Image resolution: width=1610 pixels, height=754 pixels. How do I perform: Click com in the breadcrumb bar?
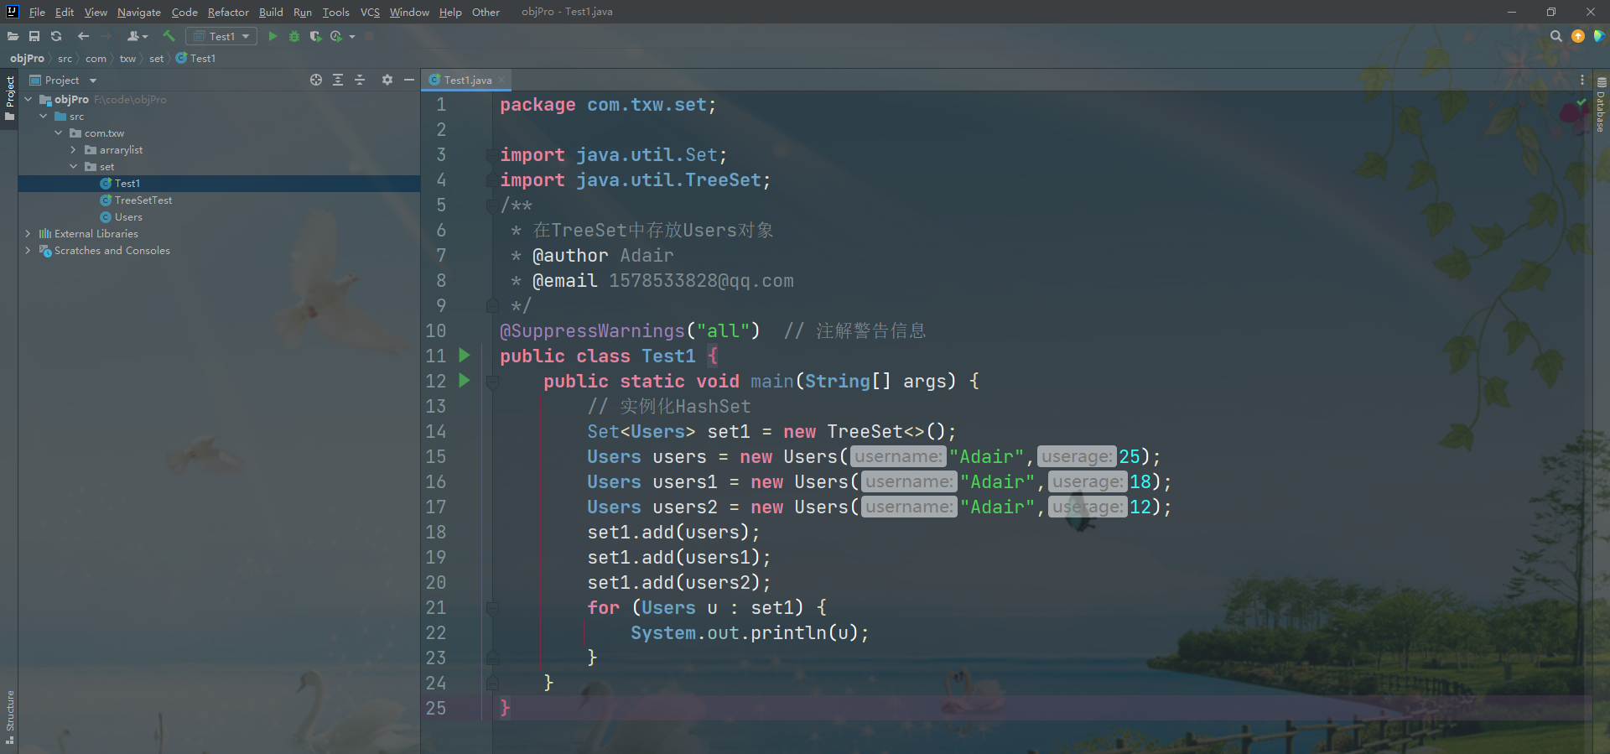[x=96, y=58]
